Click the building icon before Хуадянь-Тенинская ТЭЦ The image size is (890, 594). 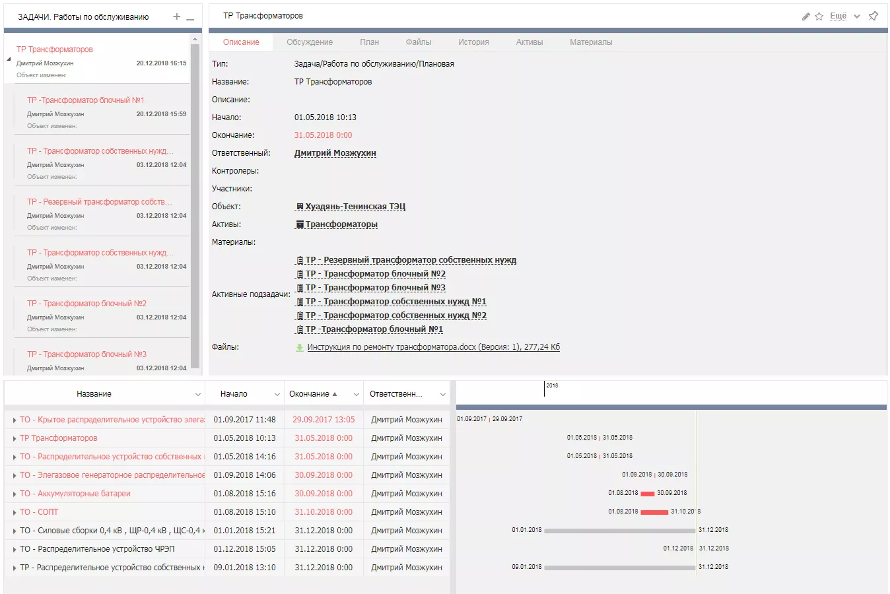coord(300,207)
